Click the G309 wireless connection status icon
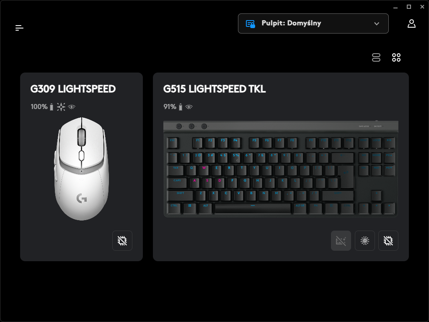 point(72,107)
